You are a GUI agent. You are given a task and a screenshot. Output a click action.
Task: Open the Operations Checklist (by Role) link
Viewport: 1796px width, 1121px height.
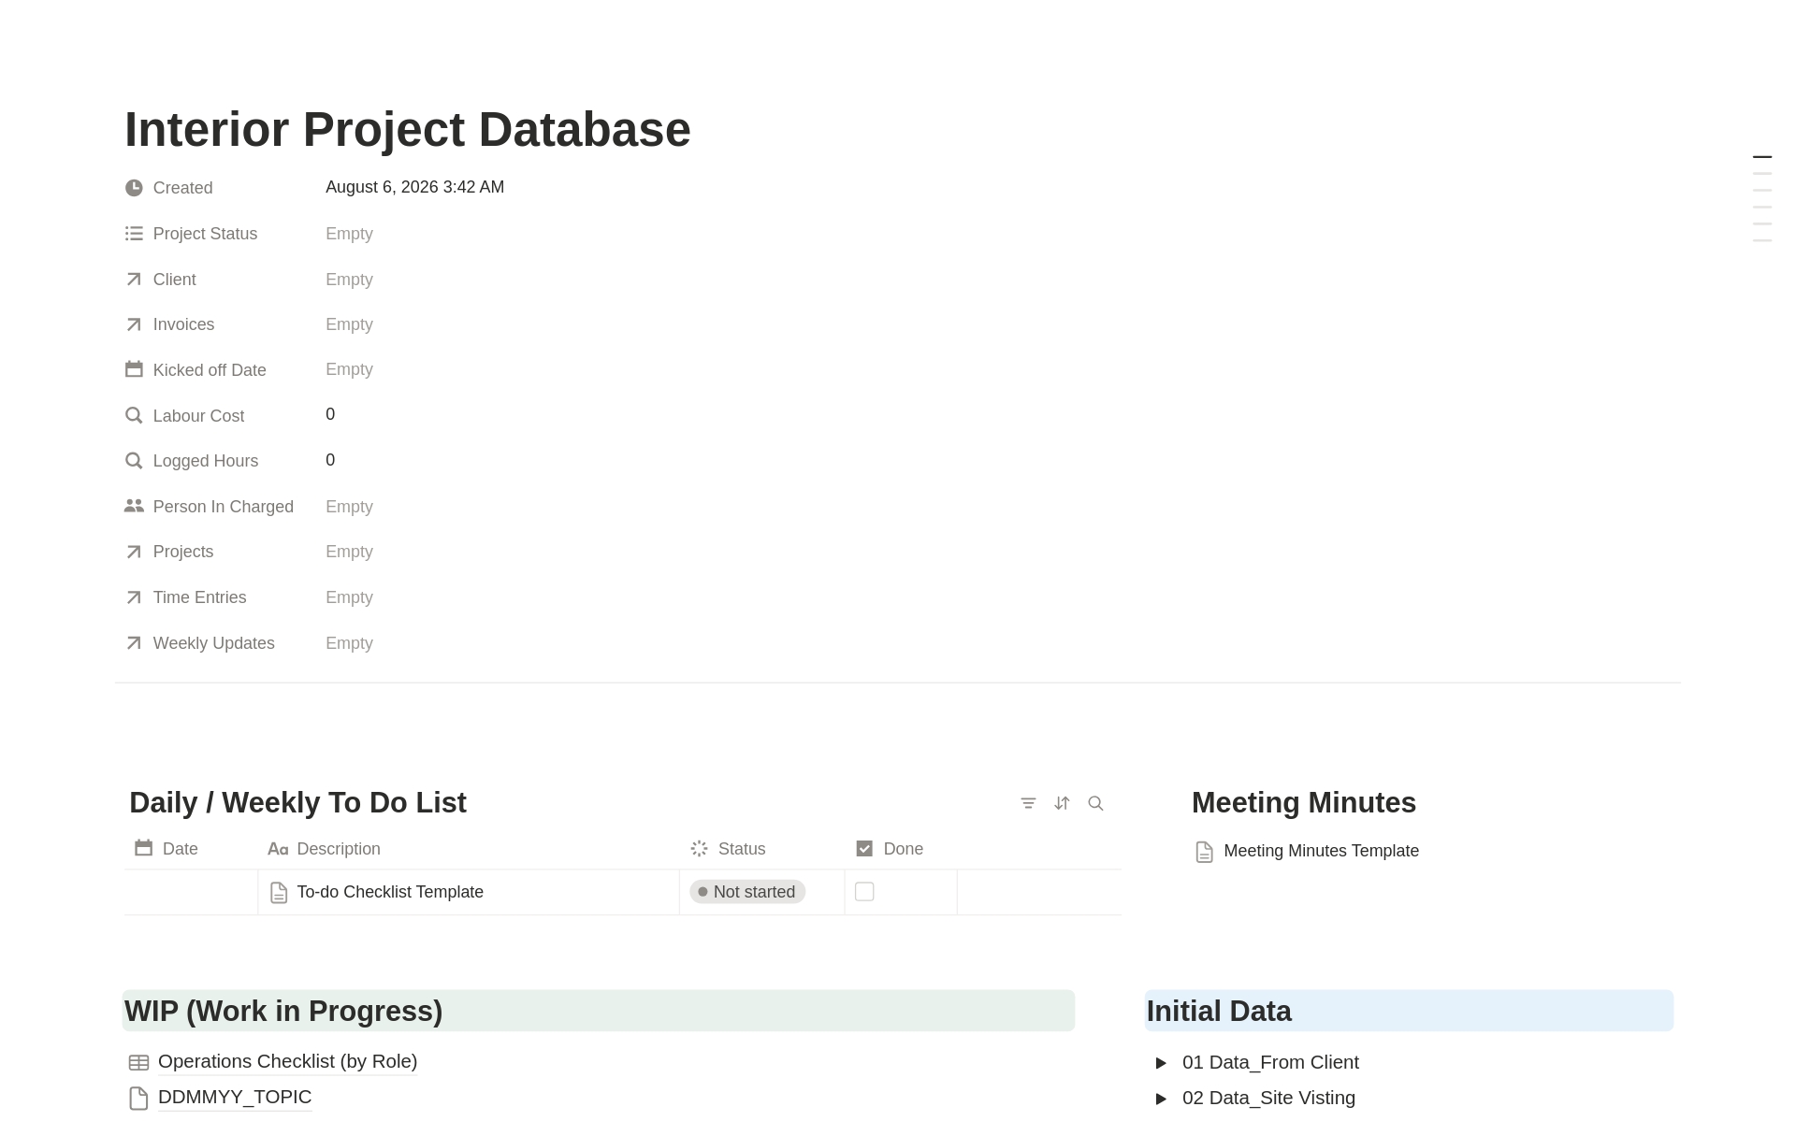(287, 1061)
